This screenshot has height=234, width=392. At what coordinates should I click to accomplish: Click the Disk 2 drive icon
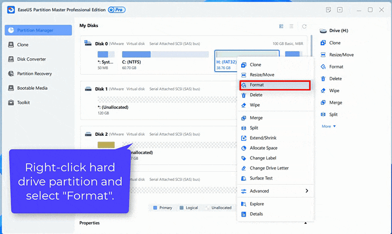88,134
